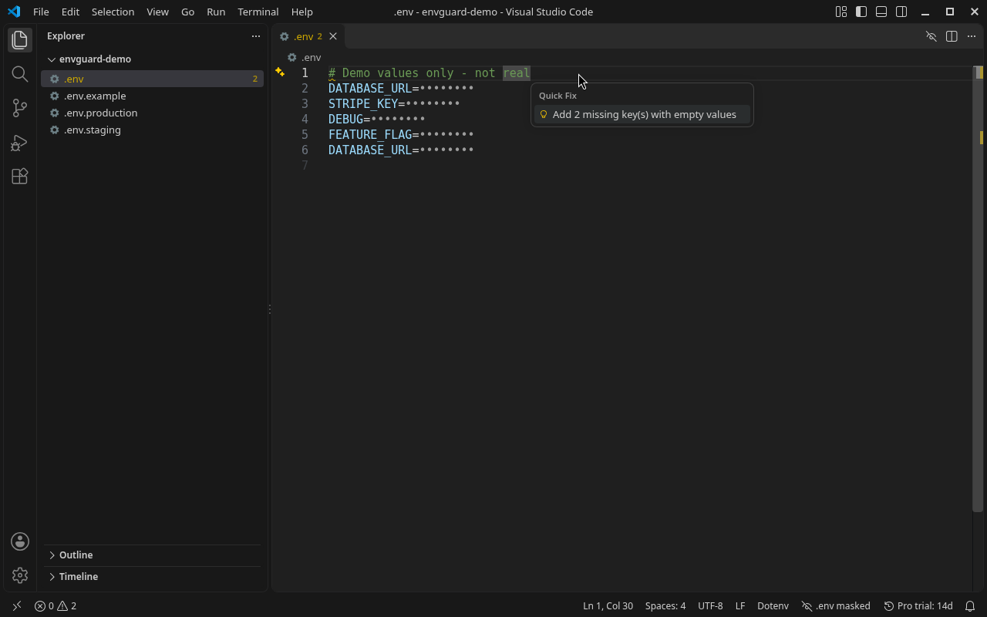Change language mode from Dotenv
Viewport: 987px width, 617px height.
pos(773,606)
